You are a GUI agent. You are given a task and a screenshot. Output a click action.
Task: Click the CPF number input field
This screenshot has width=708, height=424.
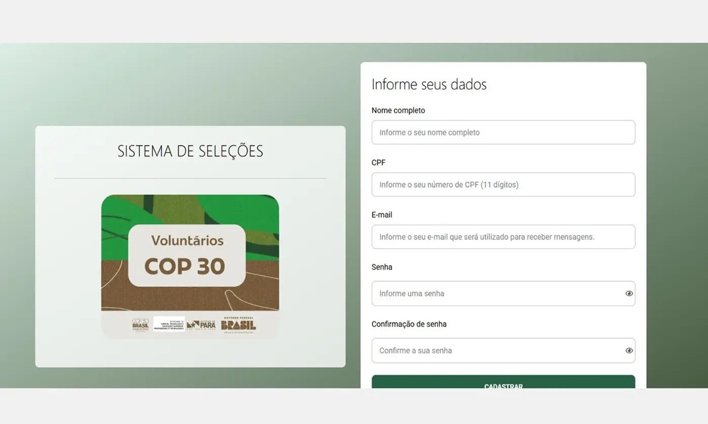click(503, 184)
